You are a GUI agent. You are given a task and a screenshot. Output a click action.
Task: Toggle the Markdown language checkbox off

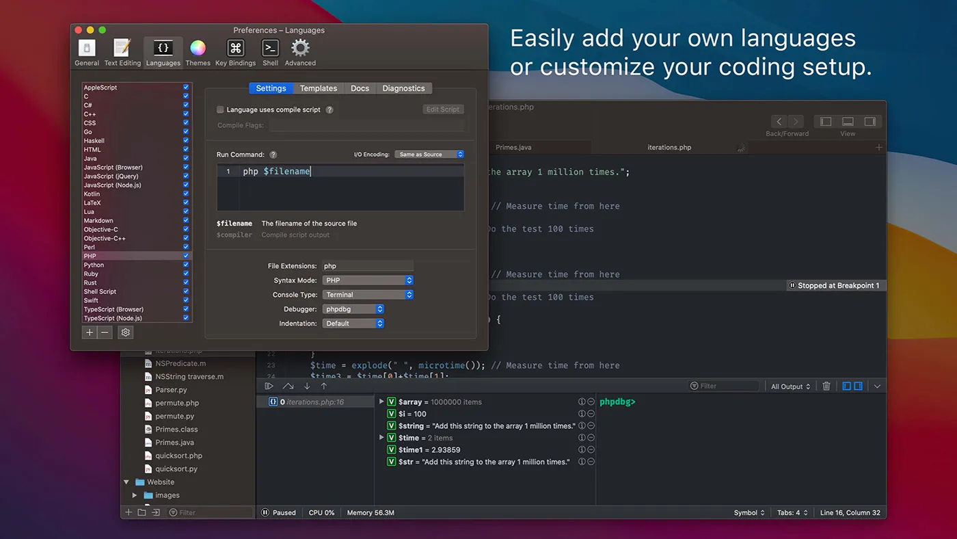(185, 220)
